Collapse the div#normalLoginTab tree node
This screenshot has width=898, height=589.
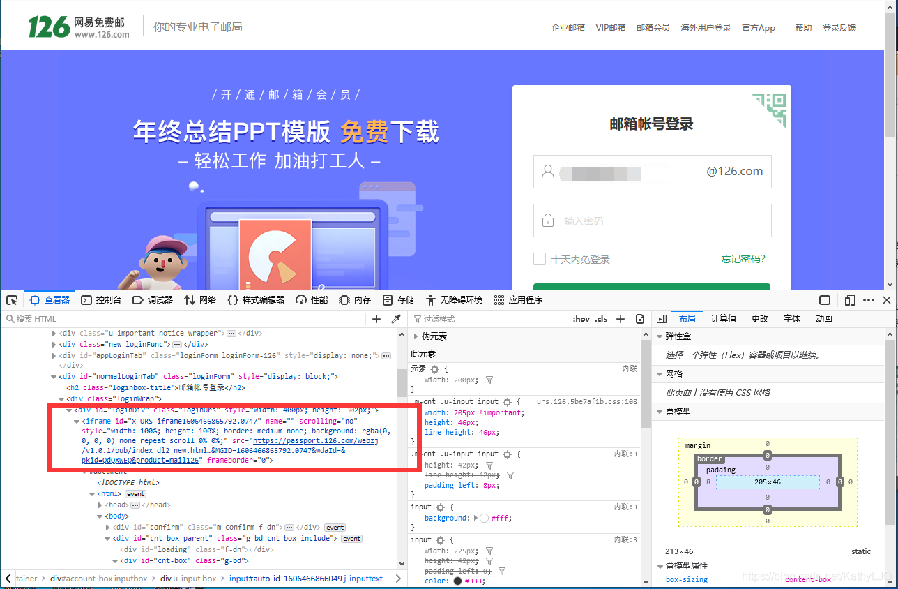pyautogui.click(x=54, y=375)
